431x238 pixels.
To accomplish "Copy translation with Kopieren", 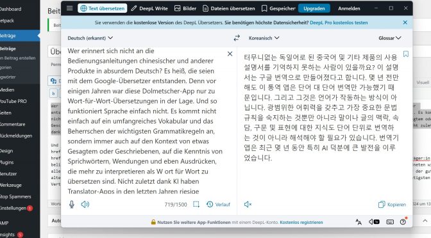I will click(x=392, y=205).
